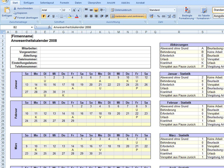Click the Ausschneiden scissors icon
224x168 pixels.
click(15, 8)
